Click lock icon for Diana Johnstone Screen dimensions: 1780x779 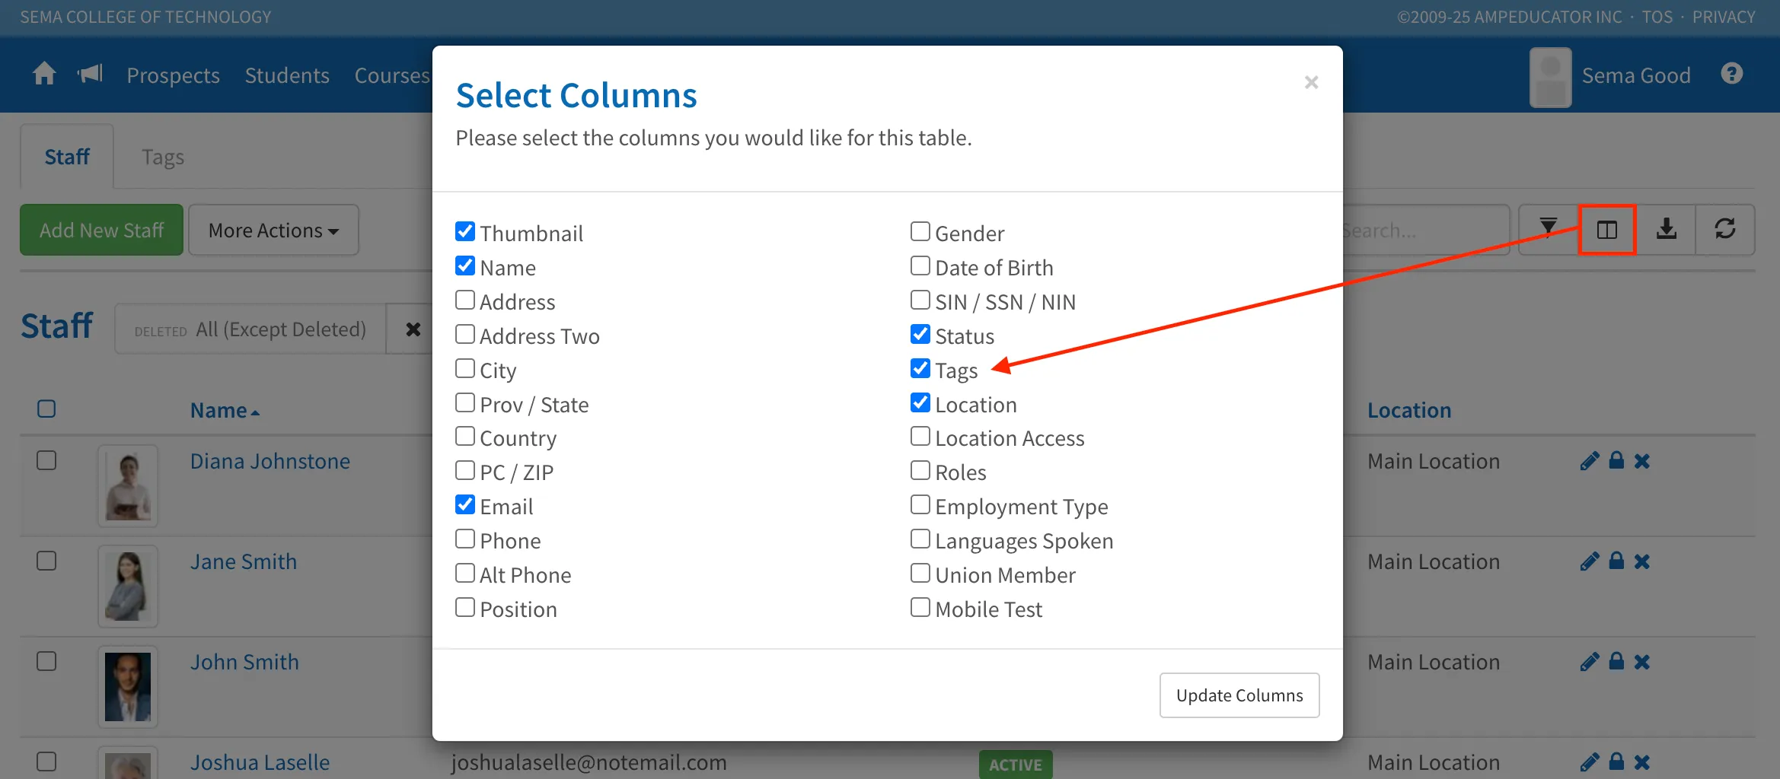1616,460
